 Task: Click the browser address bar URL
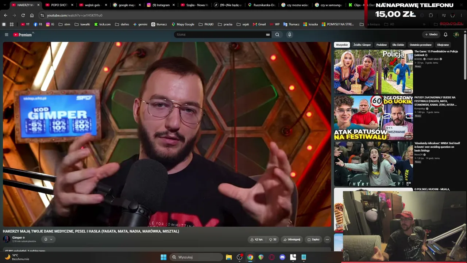coord(74,15)
